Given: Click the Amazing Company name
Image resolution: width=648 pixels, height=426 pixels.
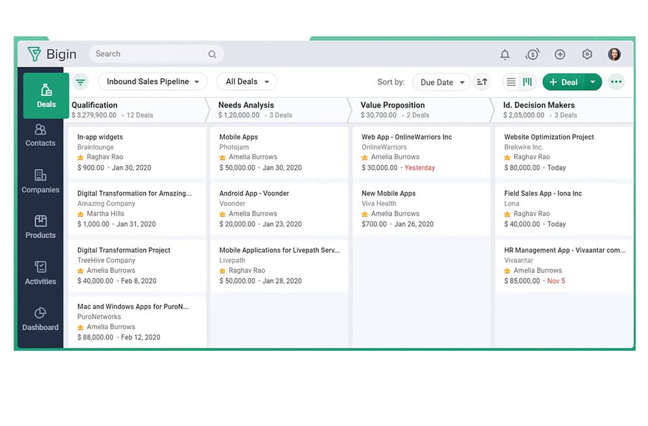Looking at the screenshot, I should tap(106, 203).
